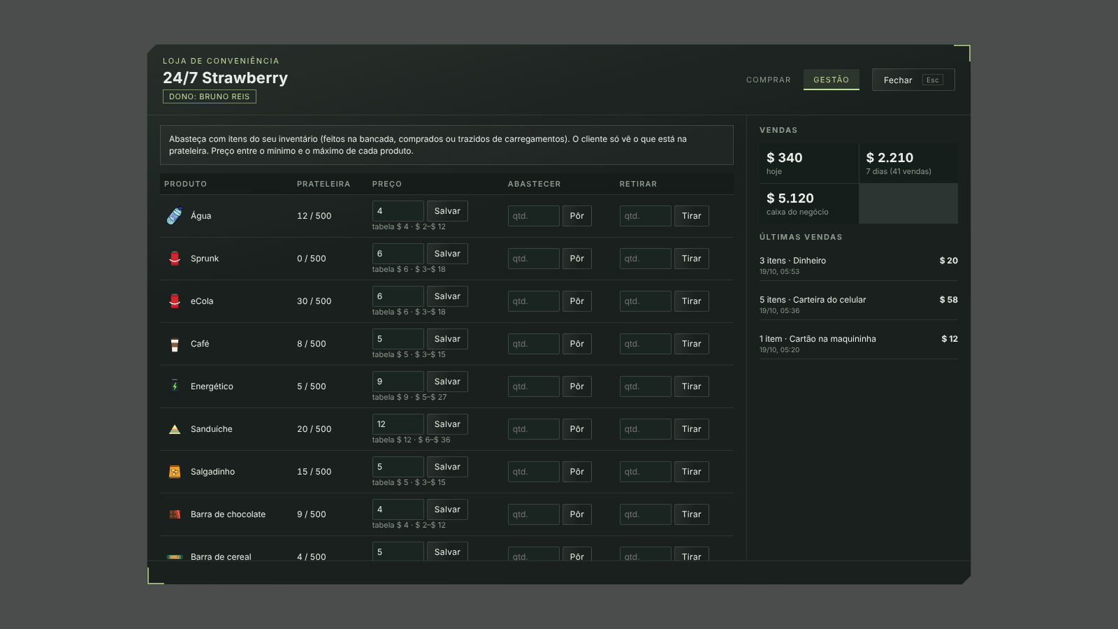Switch to the COMPRAR tab
Image resolution: width=1118 pixels, height=629 pixels.
769,80
